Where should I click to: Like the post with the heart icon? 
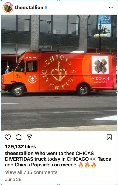click(8, 137)
